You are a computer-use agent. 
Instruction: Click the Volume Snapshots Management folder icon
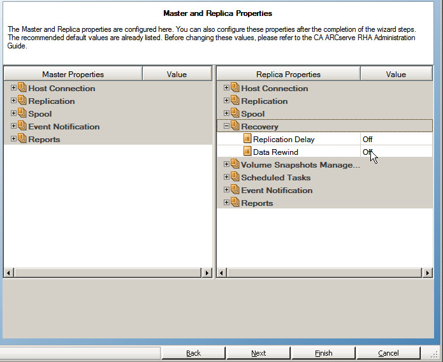click(235, 164)
